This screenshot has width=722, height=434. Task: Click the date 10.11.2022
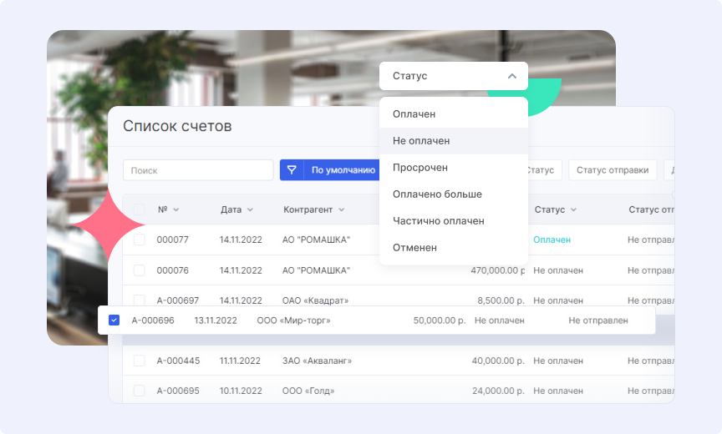tap(241, 391)
